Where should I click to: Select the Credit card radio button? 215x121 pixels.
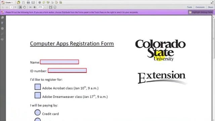pos(38,113)
